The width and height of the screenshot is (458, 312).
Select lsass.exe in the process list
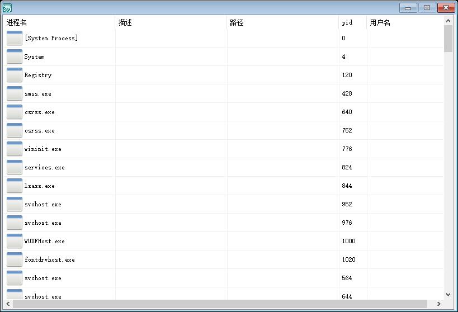40,186
